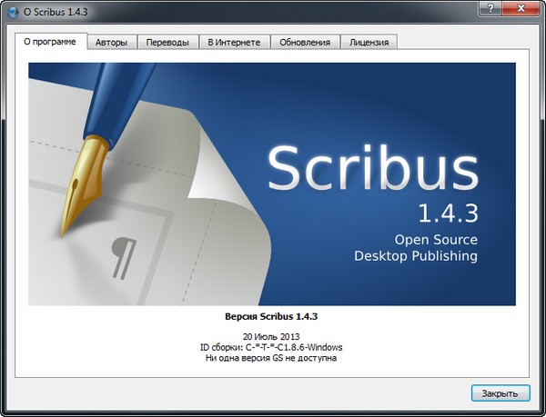Image resolution: width=546 pixels, height=417 pixels.
Task: Go to the В Интернете tab
Action: (234, 42)
